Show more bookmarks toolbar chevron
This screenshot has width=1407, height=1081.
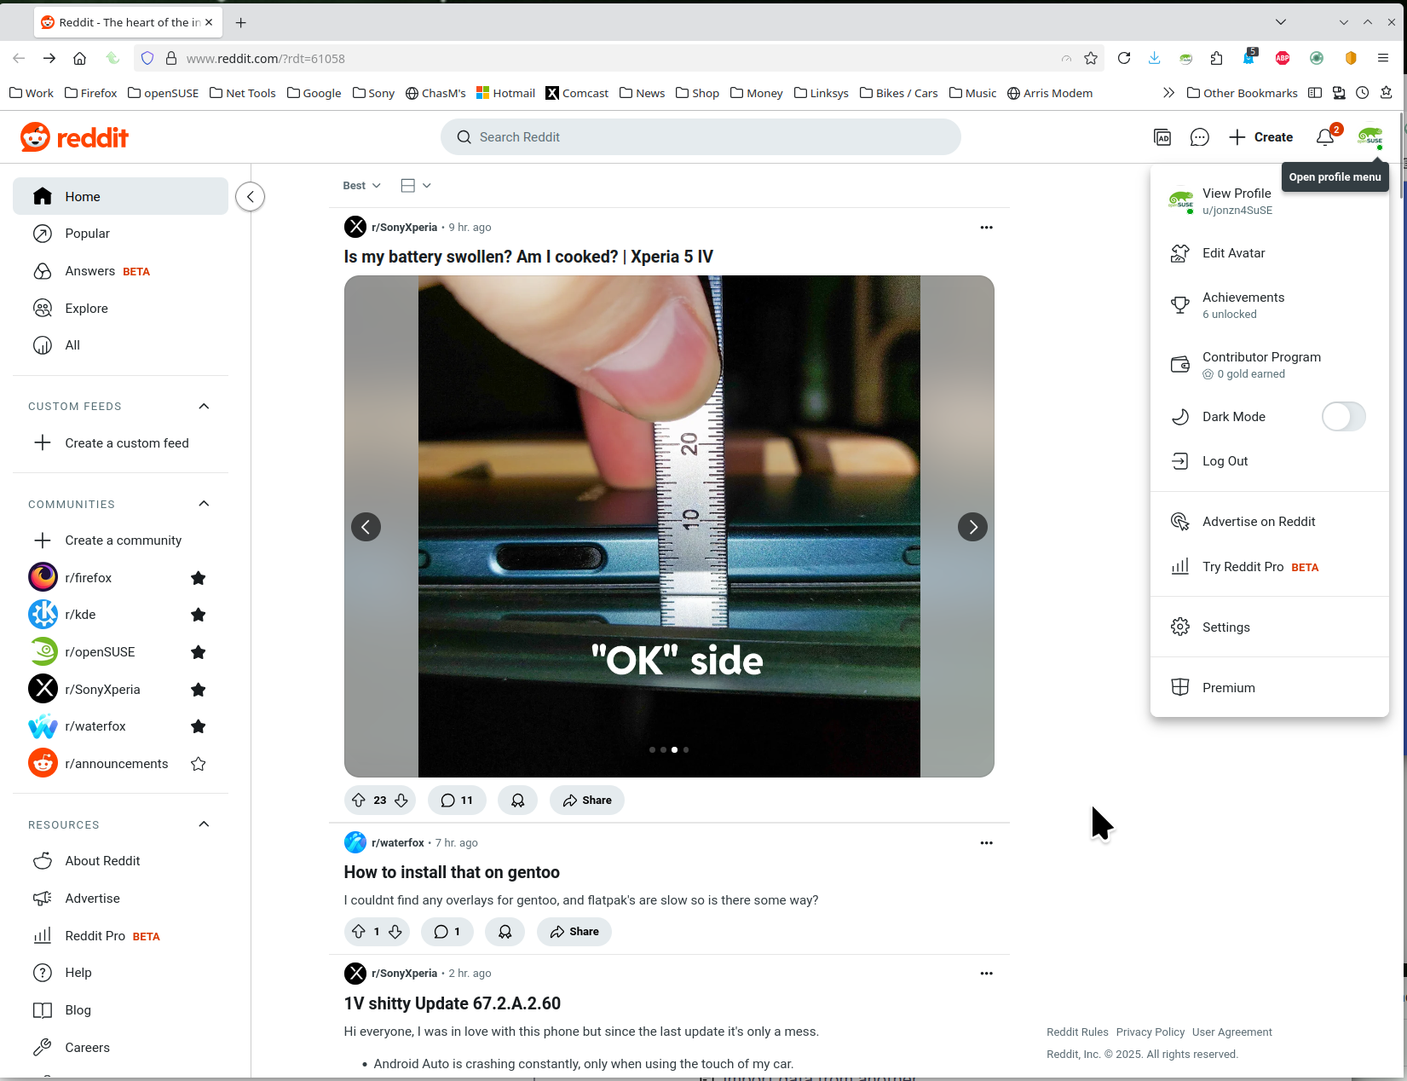pyautogui.click(x=1168, y=93)
